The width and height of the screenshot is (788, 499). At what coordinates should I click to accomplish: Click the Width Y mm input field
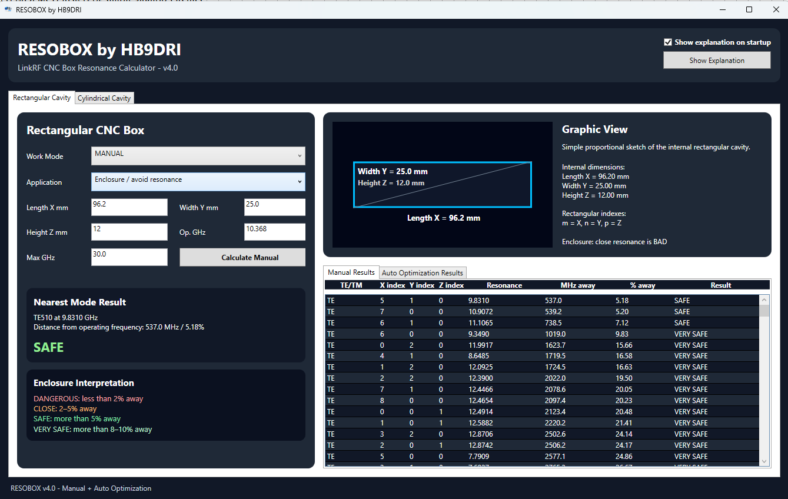(x=275, y=207)
